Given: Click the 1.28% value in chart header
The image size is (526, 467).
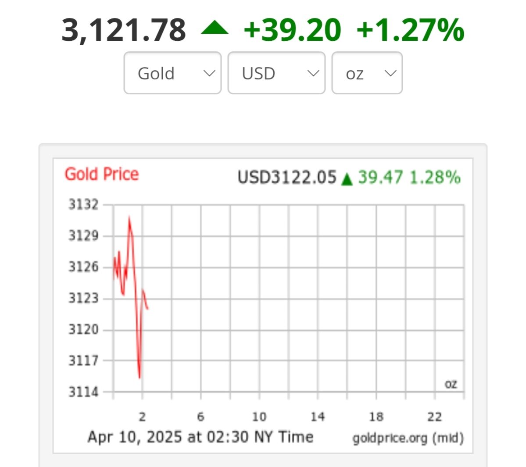Looking at the screenshot, I should click(x=435, y=178).
